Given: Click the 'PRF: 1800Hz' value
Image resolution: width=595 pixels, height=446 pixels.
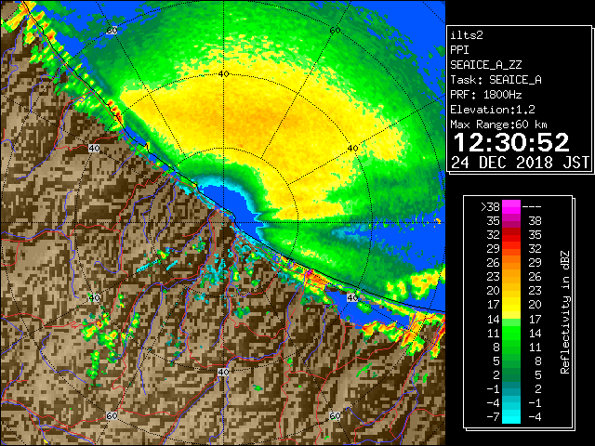Looking at the screenshot, I should point(486,95).
